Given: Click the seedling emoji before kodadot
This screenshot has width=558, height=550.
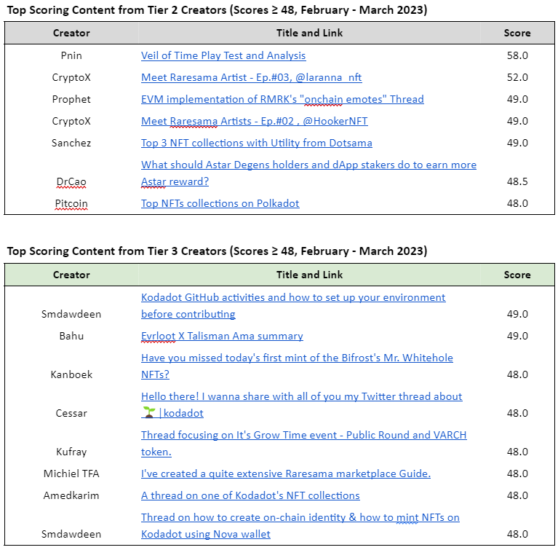Looking at the screenshot, I should point(148,412).
